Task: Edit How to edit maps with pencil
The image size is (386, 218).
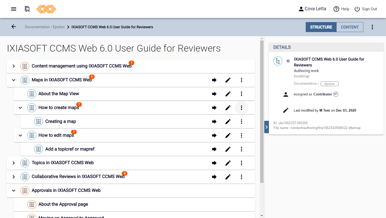Action: [228, 135]
